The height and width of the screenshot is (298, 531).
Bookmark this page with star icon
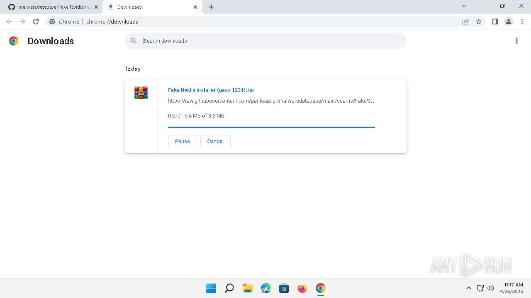(x=479, y=22)
